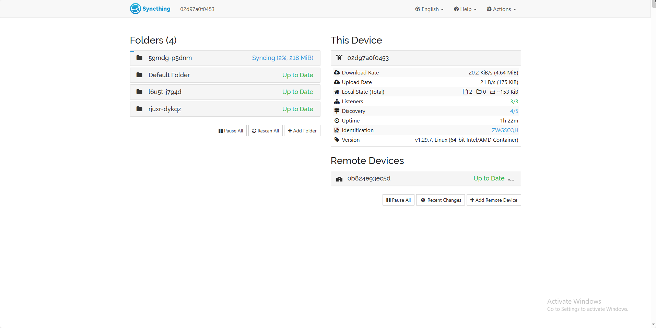Open Recent Changes
The height and width of the screenshot is (328, 656).
point(441,200)
